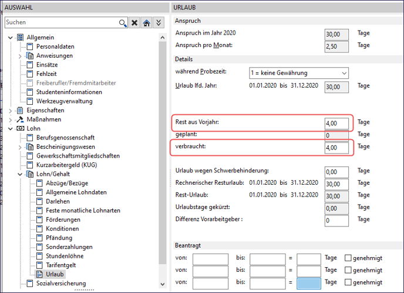Image resolution: width=404 pixels, height=293 pixels.
Task: Click the Sozialversicherung page icon
Action: pyautogui.click(x=30, y=283)
